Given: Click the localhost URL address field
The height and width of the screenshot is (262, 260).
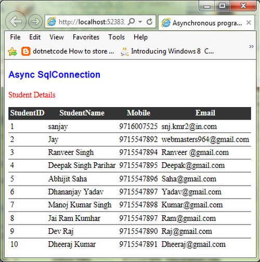Looking at the screenshot, I should [92, 22].
